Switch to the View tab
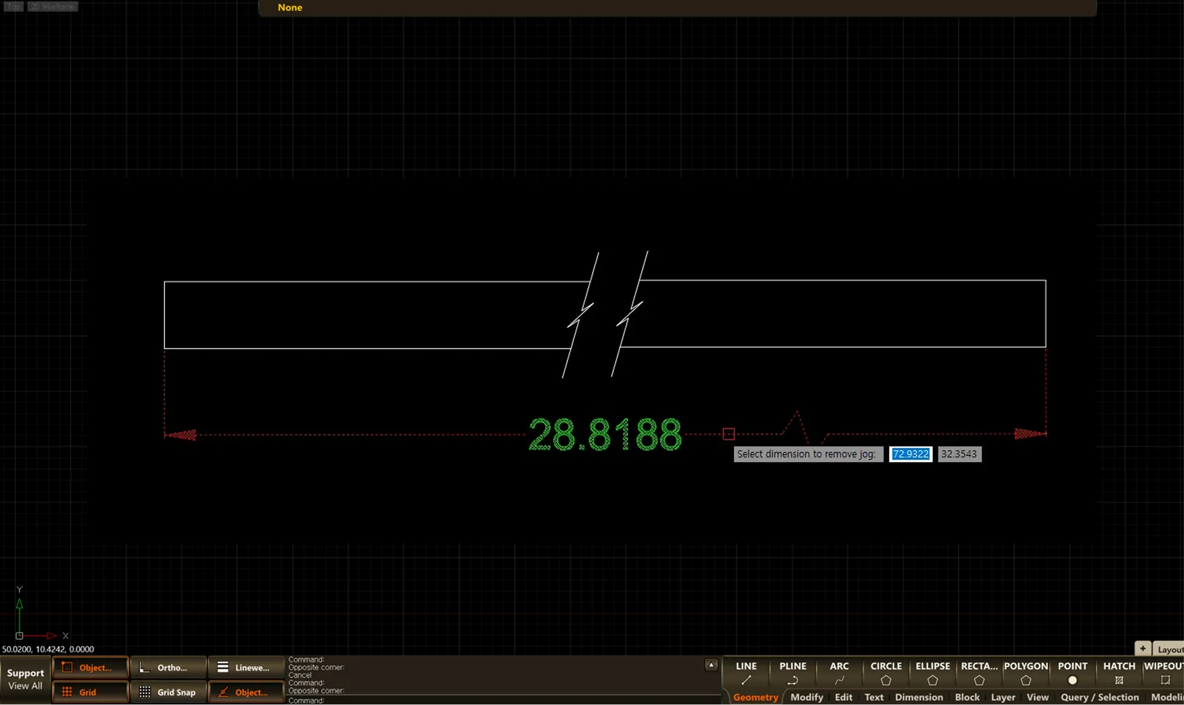This screenshot has height=705, width=1184. (x=1037, y=697)
